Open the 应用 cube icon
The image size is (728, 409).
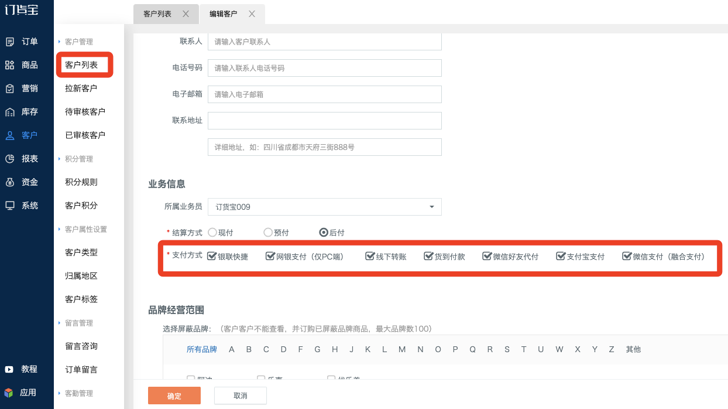[x=9, y=393]
